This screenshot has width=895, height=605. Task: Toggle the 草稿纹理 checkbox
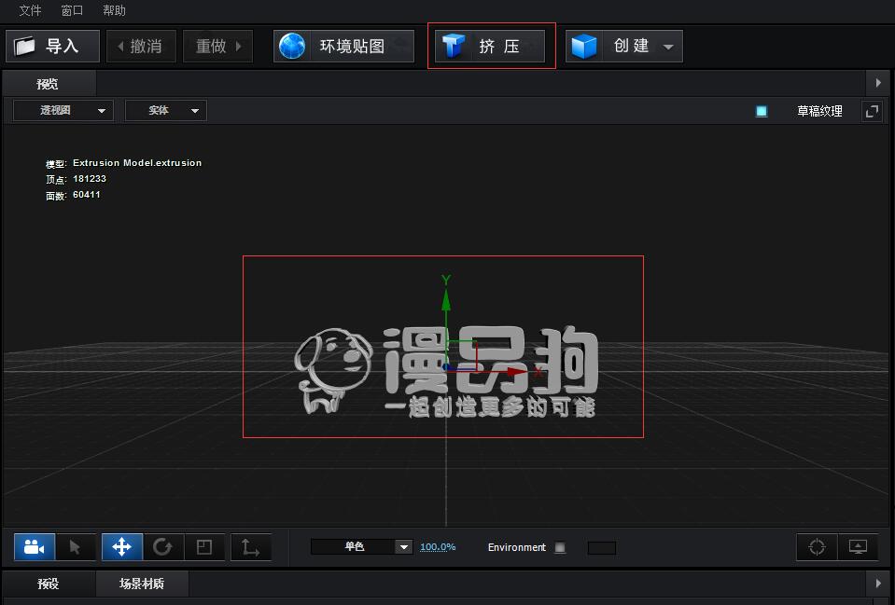click(762, 111)
